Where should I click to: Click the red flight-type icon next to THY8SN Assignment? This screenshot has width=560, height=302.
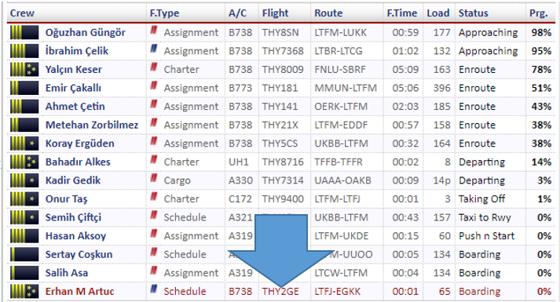click(154, 31)
